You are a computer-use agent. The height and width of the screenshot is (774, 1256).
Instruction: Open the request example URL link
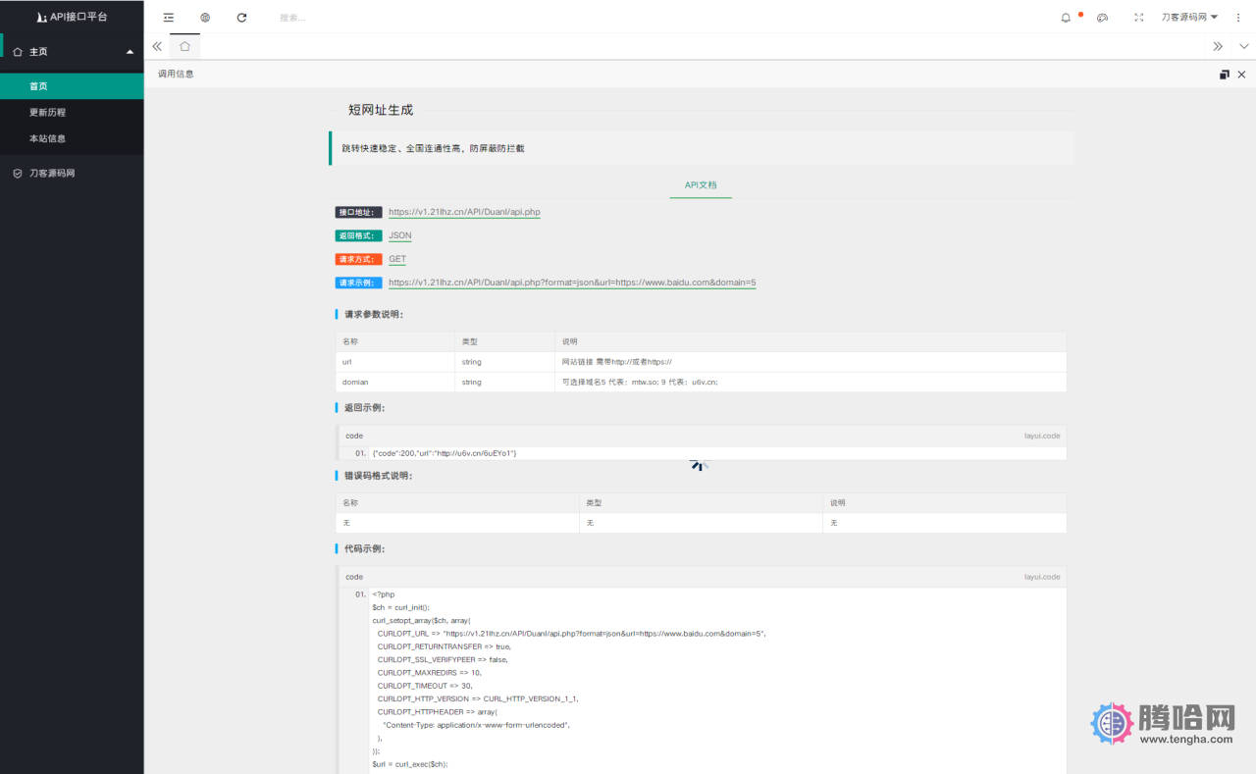pos(572,283)
